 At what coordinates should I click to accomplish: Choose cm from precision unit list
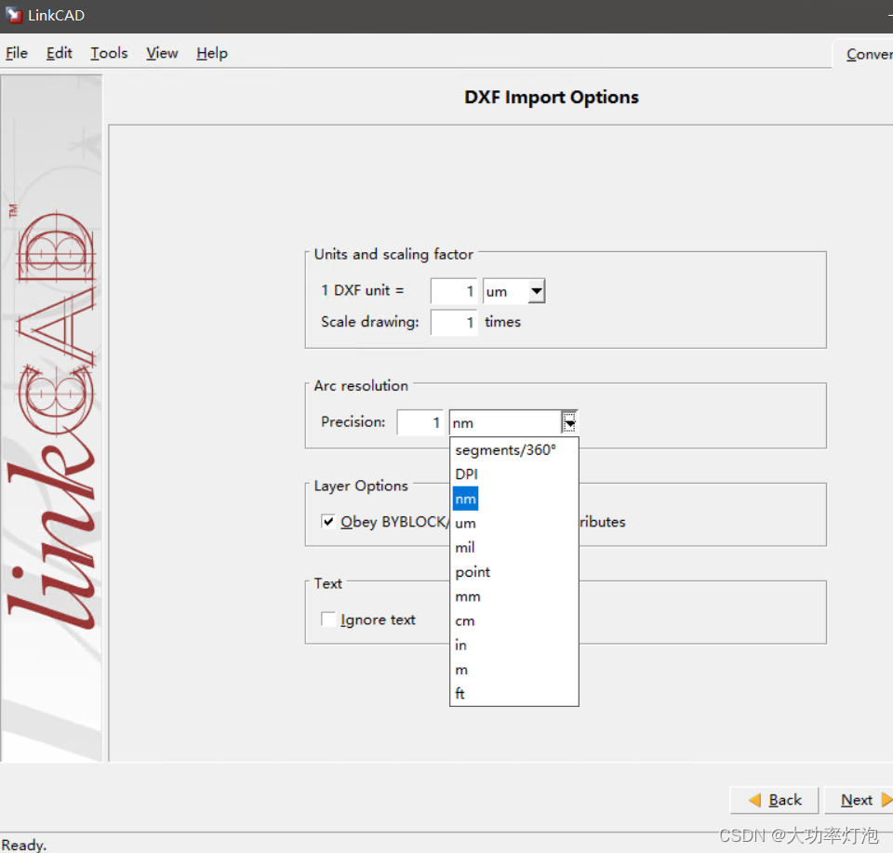(513, 621)
